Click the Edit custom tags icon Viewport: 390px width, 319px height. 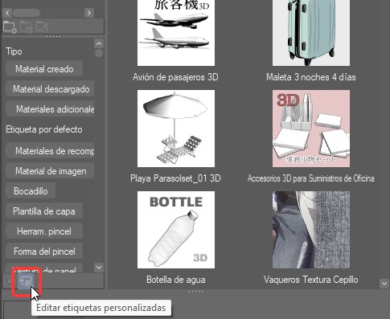coord(25,281)
